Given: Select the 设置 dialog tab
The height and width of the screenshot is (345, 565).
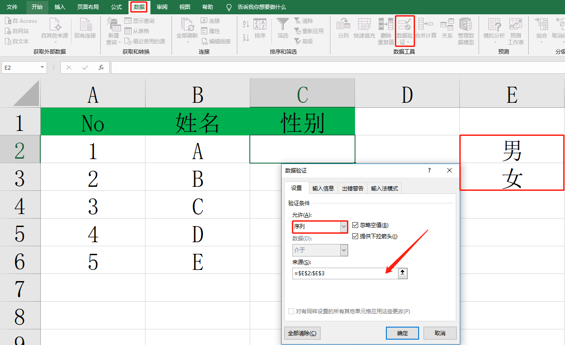Looking at the screenshot, I should pos(296,188).
